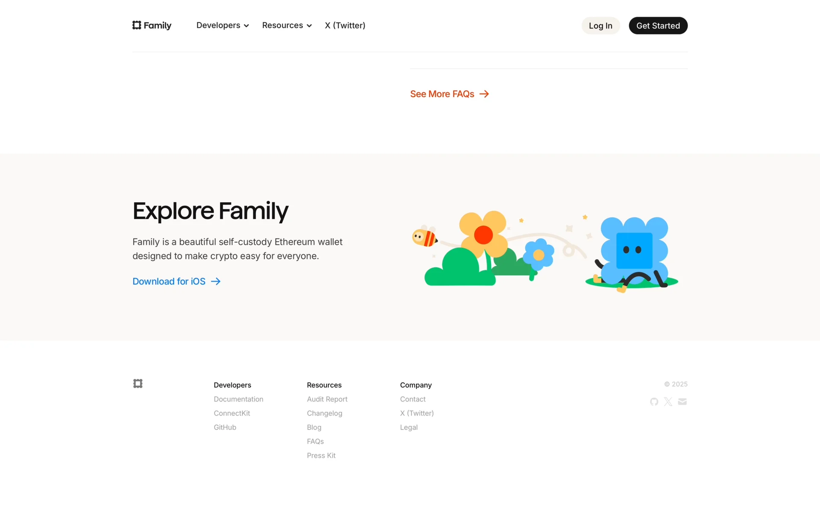Click the GitHub icon in footer
820x512 pixels.
(x=654, y=401)
